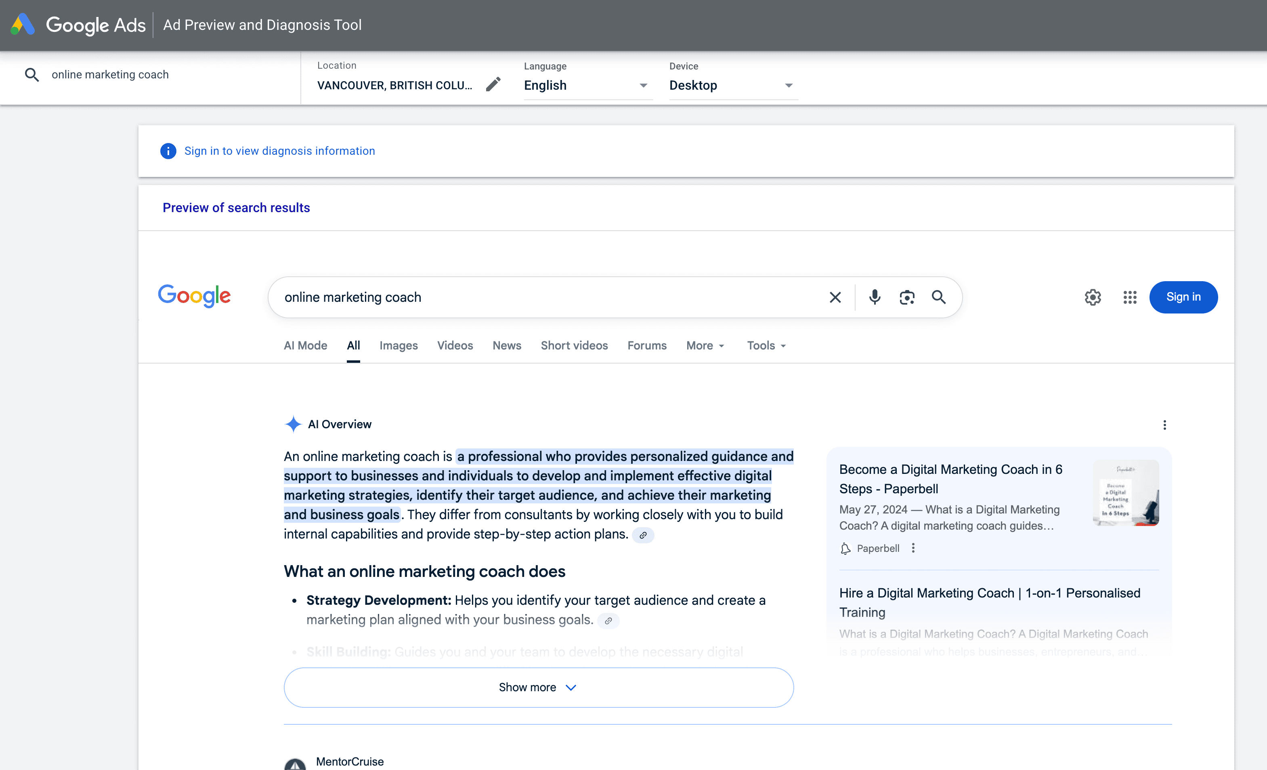Image resolution: width=1267 pixels, height=770 pixels.
Task: Expand the Tools dropdown
Action: coord(766,346)
